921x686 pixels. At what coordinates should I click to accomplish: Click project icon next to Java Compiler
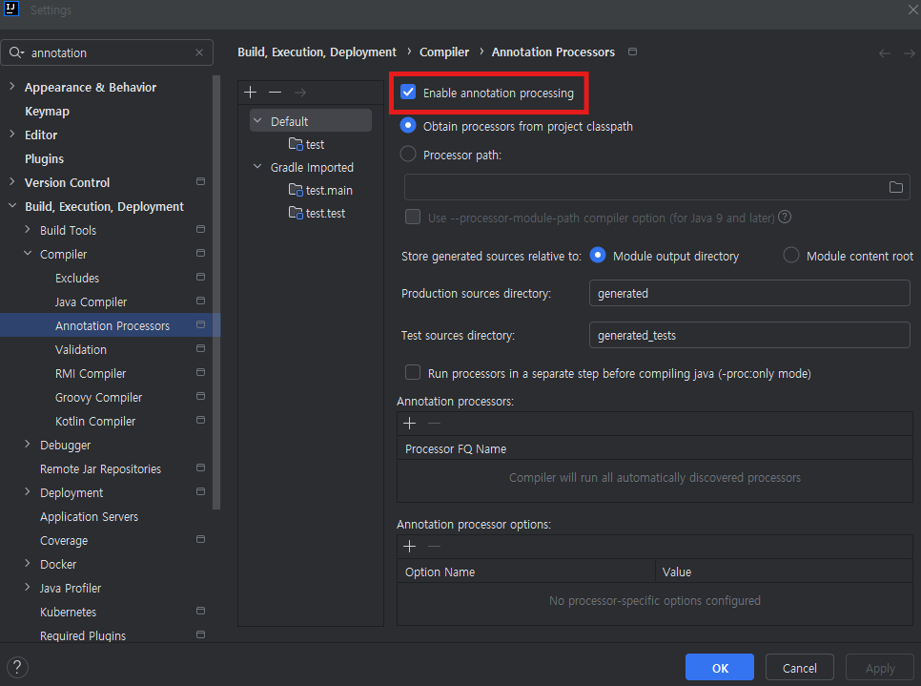[200, 301]
